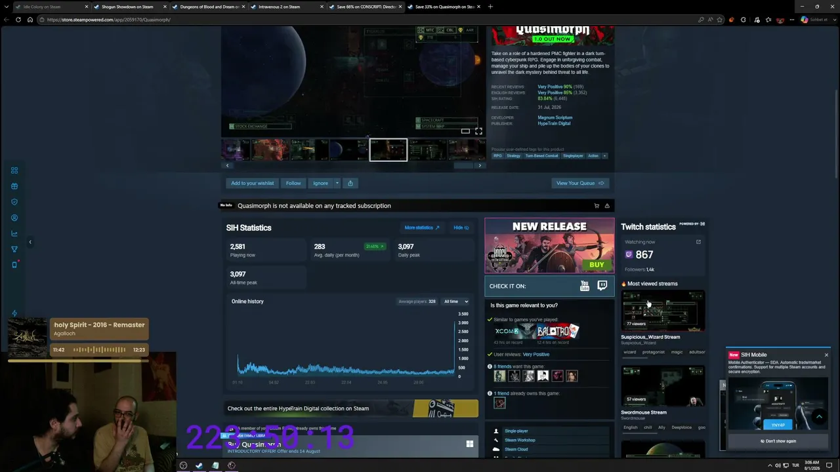840x472 pixels.
Task: Select the Turn-Based Combat tag
Action: 541,156
